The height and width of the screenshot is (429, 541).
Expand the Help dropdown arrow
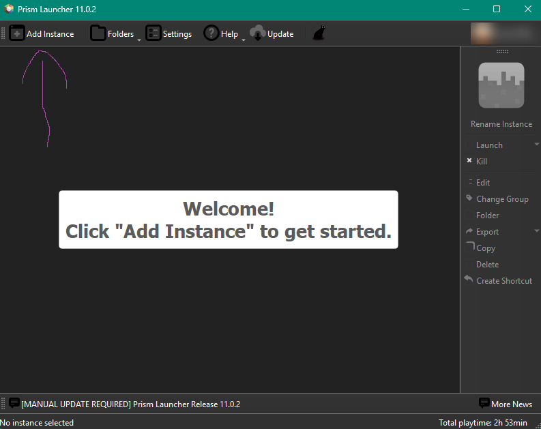click(244, 40)
